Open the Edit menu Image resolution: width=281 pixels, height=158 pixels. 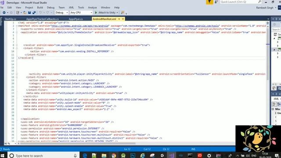point(10,7)
